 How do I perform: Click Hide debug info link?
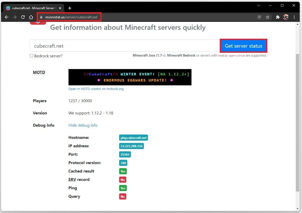83,125
